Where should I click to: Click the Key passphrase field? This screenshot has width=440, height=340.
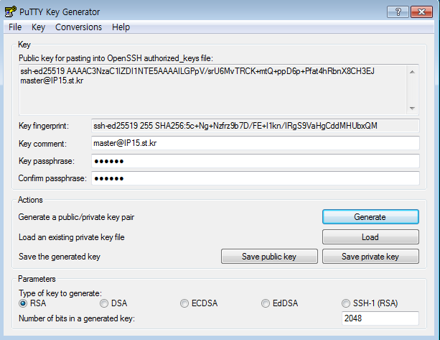pyautogui.click(x=256, y=161)
